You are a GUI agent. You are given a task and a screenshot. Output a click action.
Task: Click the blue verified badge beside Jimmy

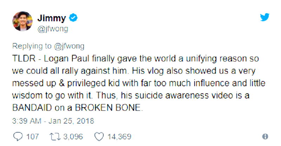pos(73,18)
